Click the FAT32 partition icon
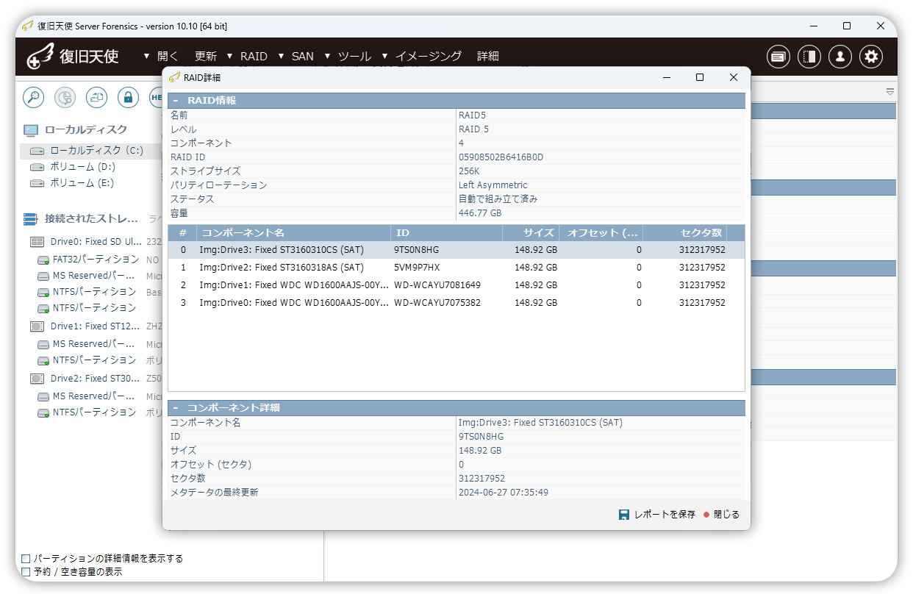913x597 pixels. pyautogui.click(x=43, y=260)
